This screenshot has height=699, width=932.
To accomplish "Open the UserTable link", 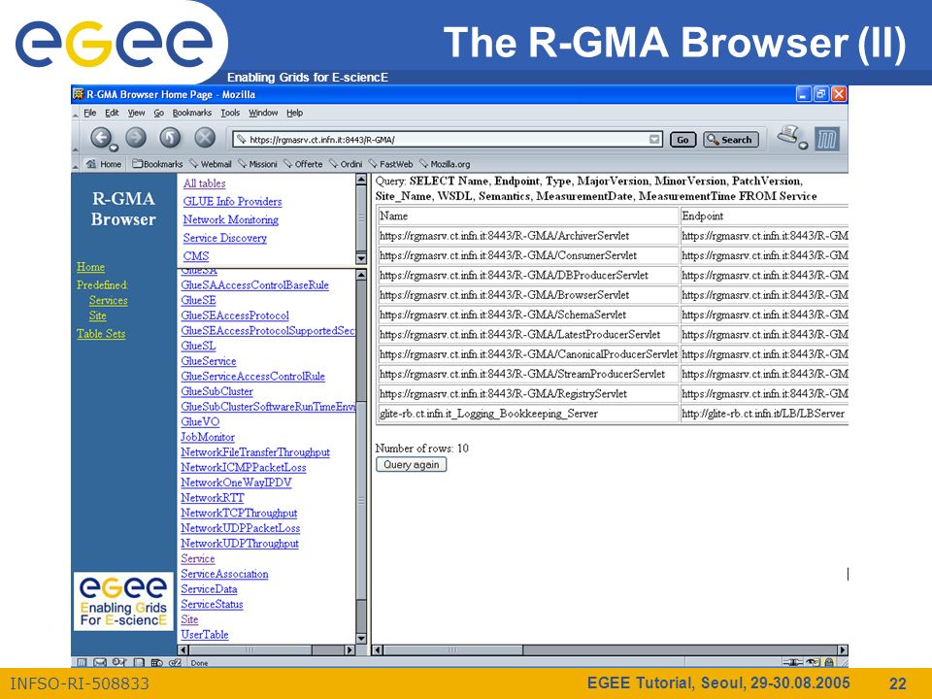I will click(x=205, y=635).
